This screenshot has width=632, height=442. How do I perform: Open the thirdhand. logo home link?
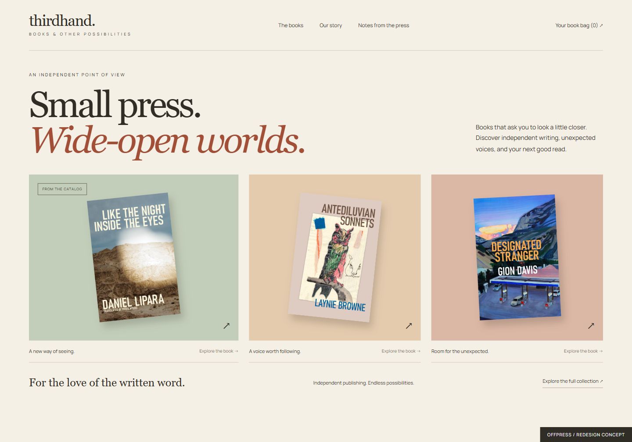pyautogui.click(x=62, y=21)
